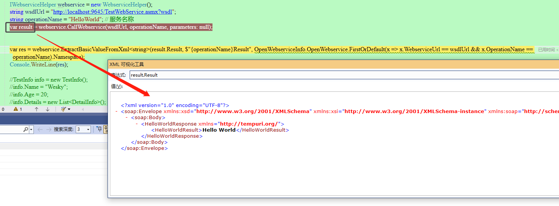559x206 pixels.
Task: Collapse the HelloWorldResponse XML node
Action: point(137,124)
